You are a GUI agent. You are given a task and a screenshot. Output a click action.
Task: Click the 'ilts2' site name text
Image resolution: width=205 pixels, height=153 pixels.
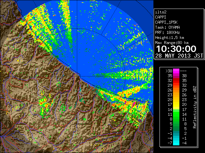pyautogui.click(x=161, y=12)
